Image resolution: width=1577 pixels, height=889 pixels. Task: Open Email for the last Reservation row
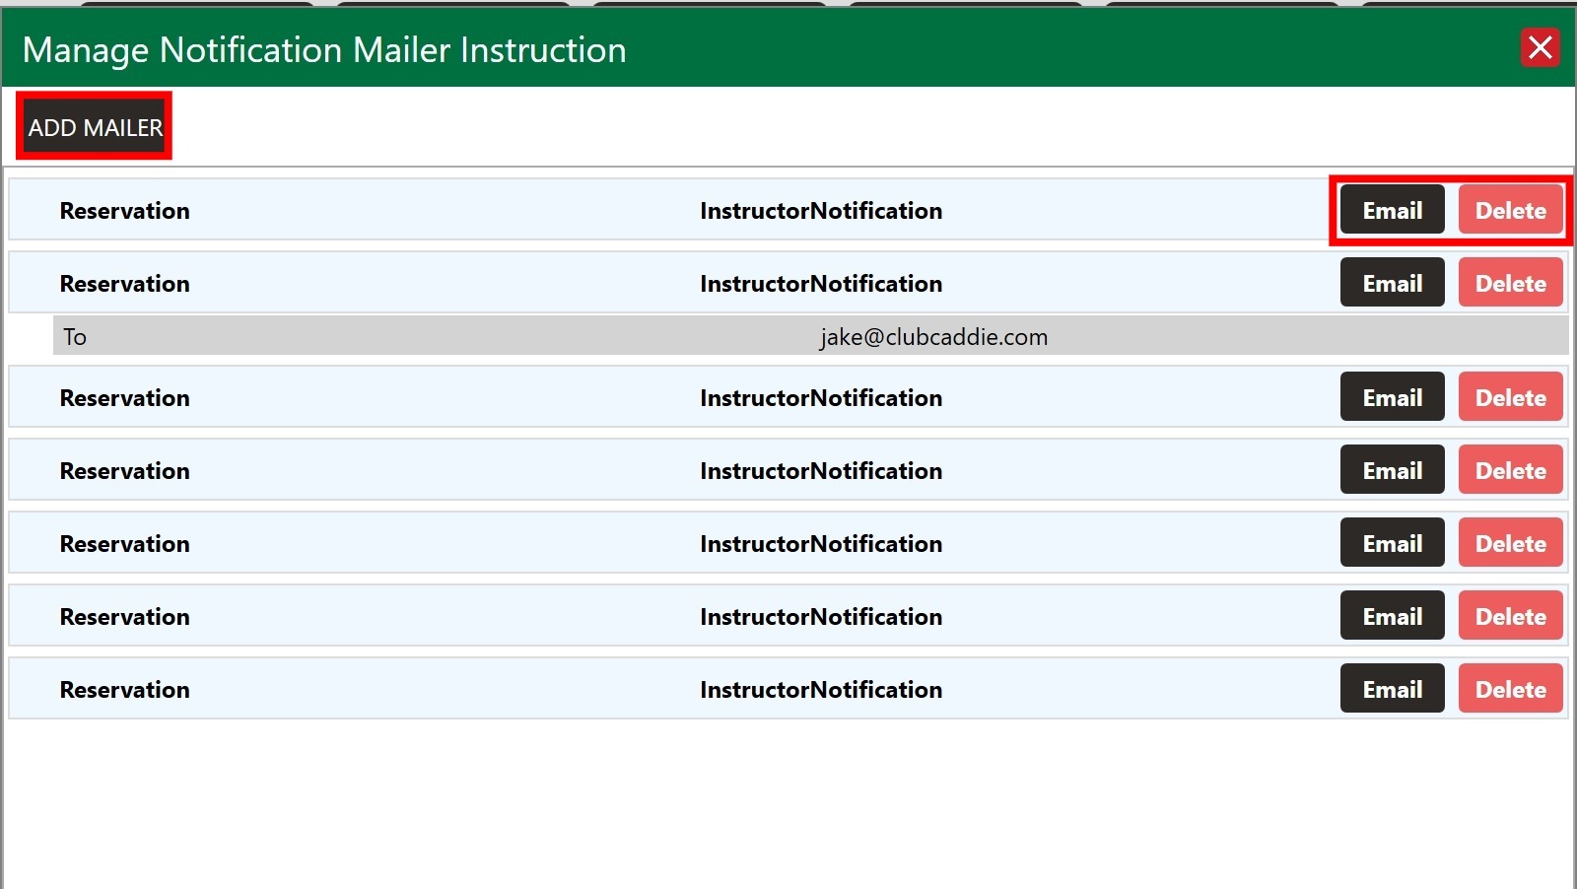1392,689
